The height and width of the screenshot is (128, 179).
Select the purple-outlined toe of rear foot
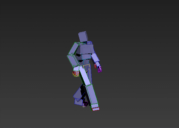coord(85,104)
